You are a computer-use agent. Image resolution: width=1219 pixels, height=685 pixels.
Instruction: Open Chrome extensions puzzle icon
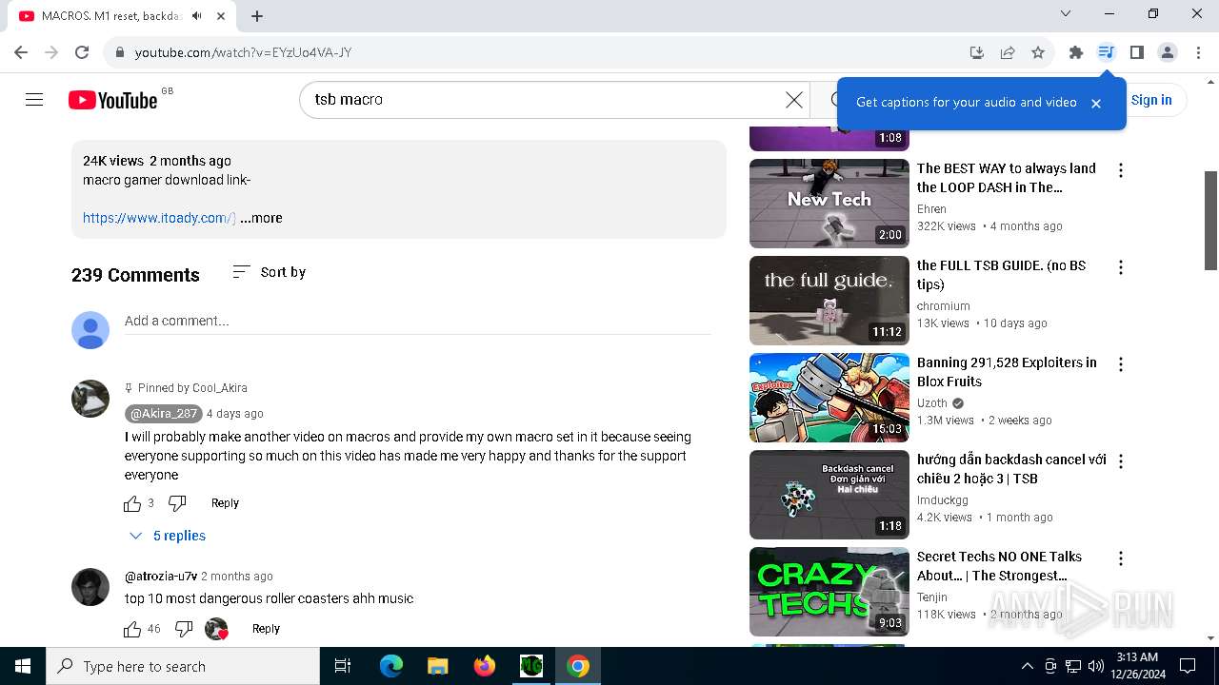(x=1075, y=52)
